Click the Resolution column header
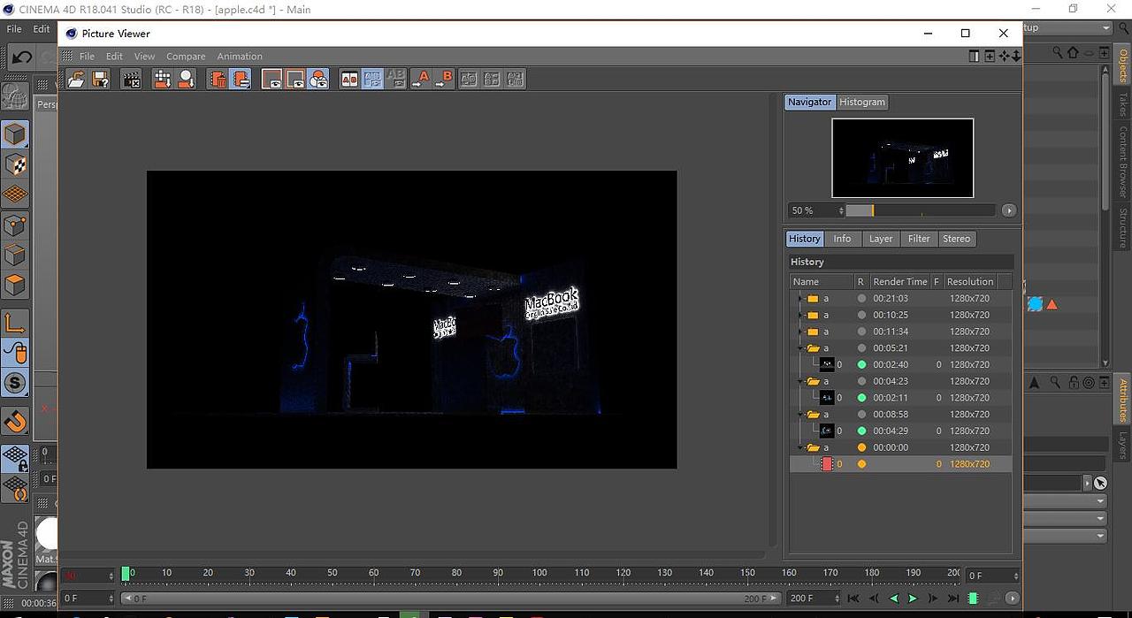Viewport: 1132px width, 618px height. click(x=969, y=281)
